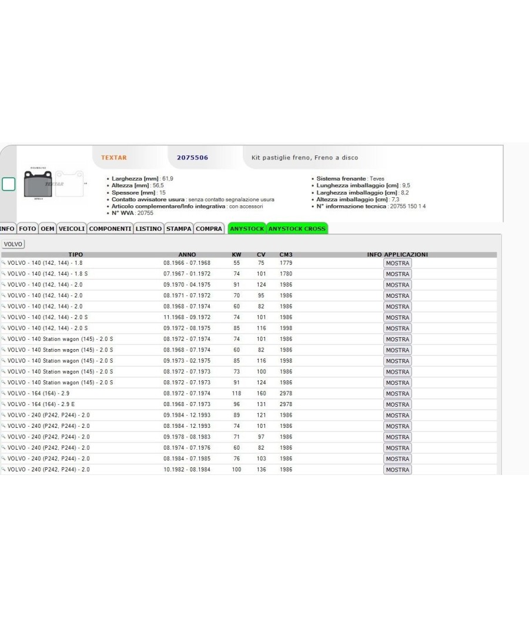The height and width of the screenshot is (618, 529).
Task: Click MOSTRA for Volvo 240 09.1984 - 12.1993
Action: coord(397,416)
